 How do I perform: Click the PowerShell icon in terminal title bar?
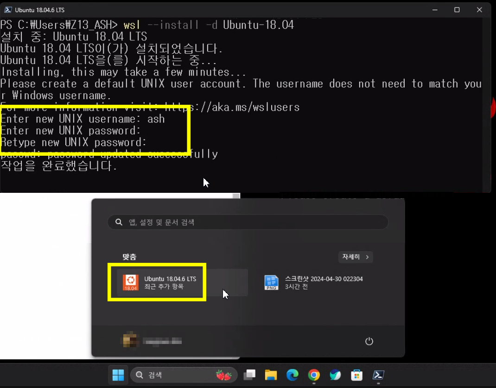point(8,10)
